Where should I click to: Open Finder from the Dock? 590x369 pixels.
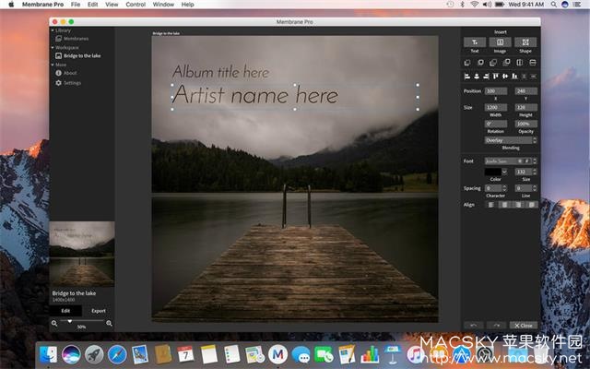tap(48, 354)
